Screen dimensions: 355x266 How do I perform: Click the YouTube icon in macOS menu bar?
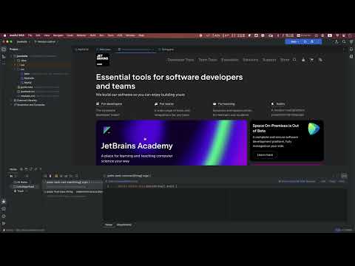tap(330, 35)
